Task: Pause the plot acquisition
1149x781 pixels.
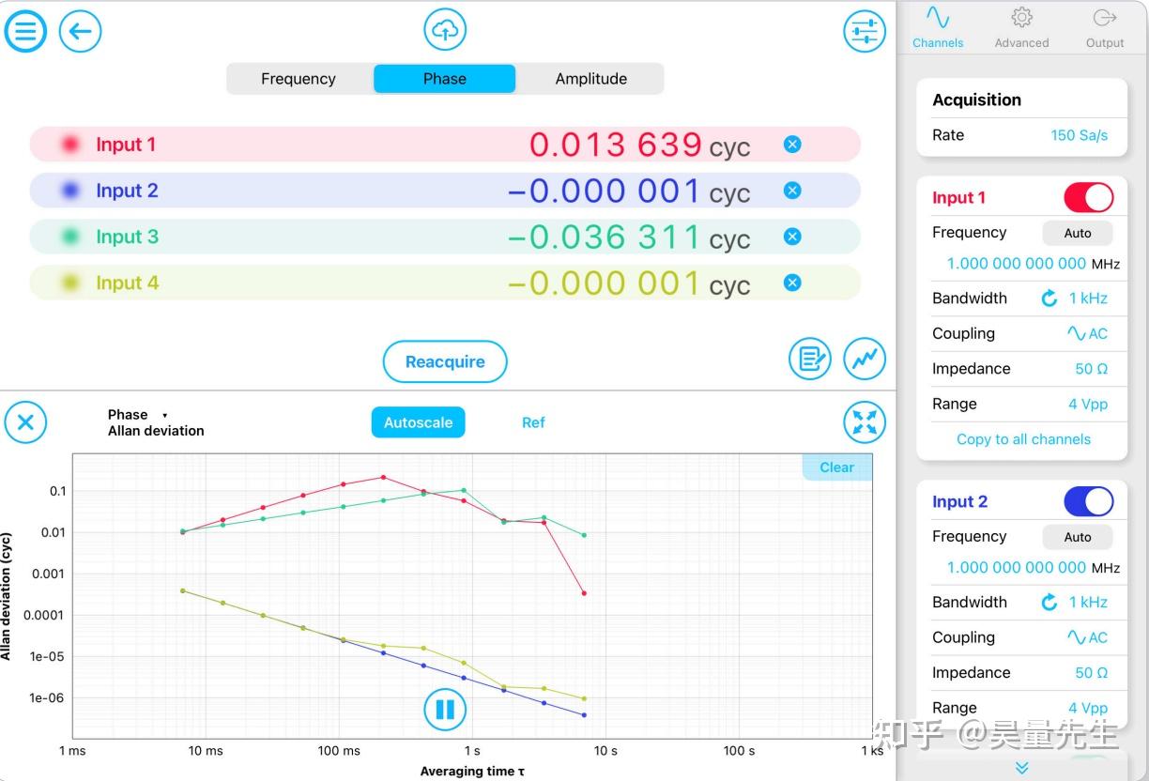Action: click(445, 709)
